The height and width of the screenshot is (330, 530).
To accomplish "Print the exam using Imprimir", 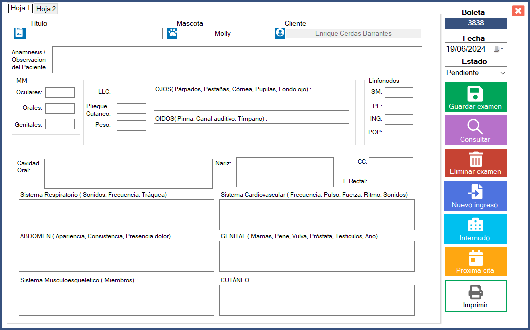I will pyautogui.click(x=476, y=296).
